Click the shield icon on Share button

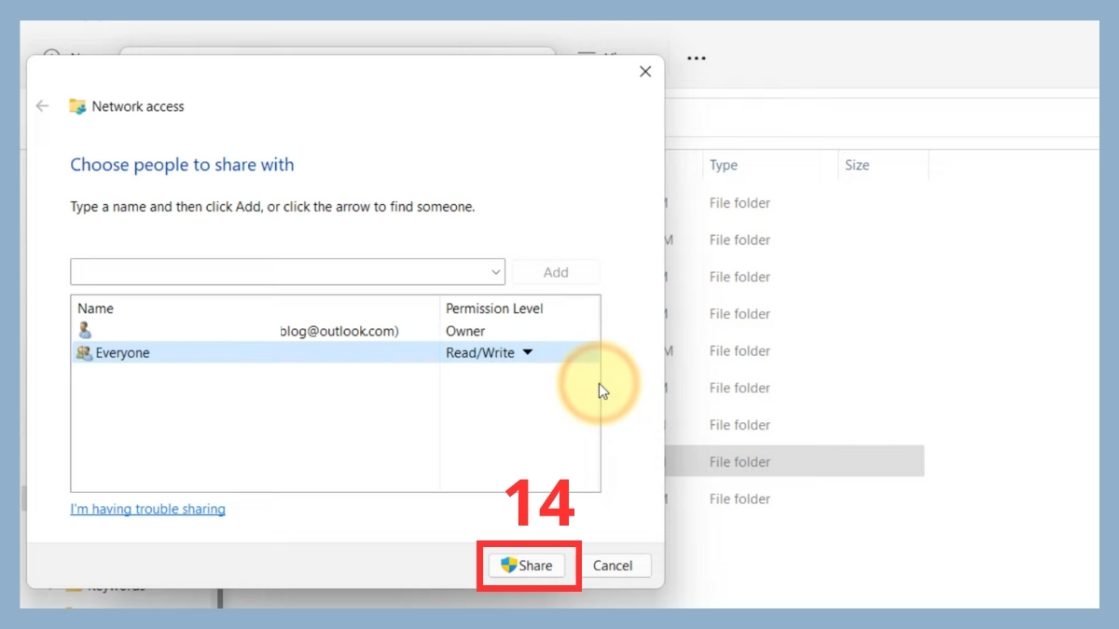pos(509,565)
